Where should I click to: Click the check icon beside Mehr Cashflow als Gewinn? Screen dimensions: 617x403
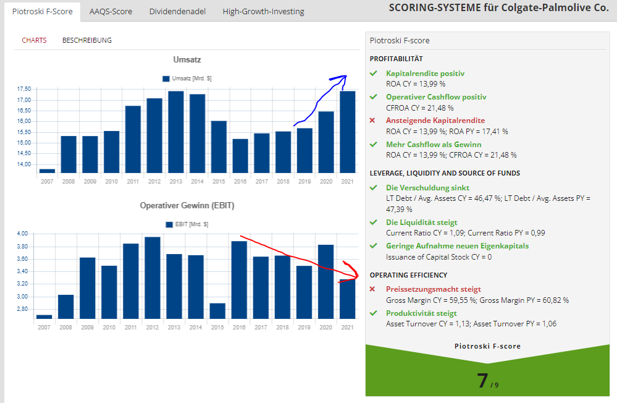[x=374, y=144]
